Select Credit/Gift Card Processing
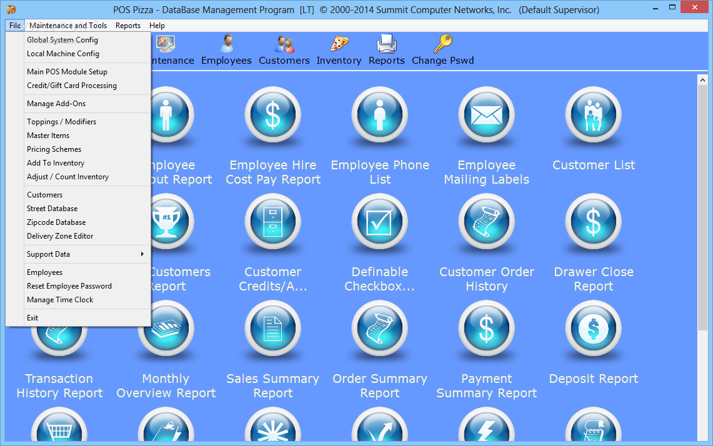 pyautogui.click(x=86, y=86)
